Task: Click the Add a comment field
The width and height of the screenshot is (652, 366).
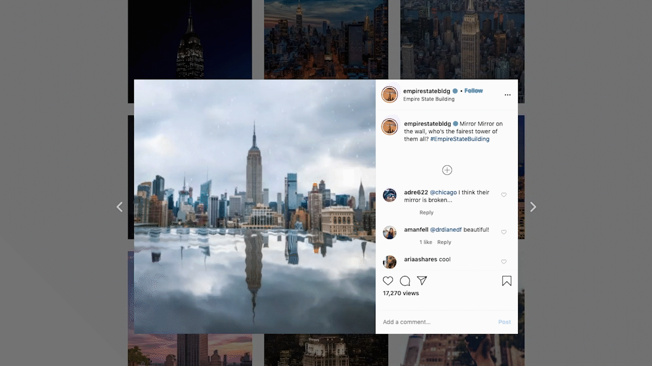Action: tap(438, 322)
